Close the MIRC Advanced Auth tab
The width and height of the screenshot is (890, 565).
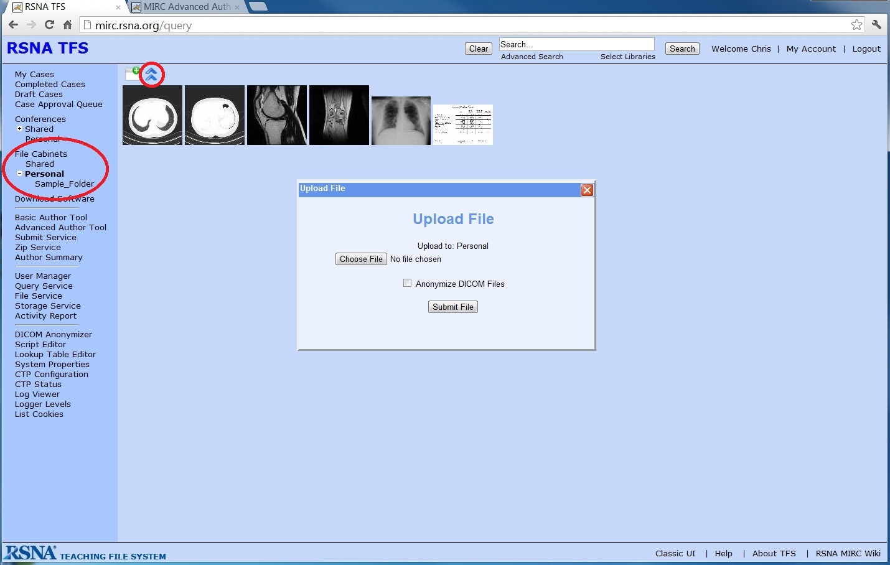237,7
